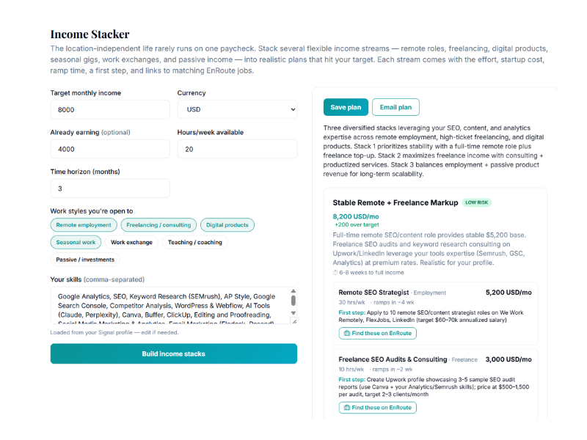Find Freelance SEO Audits jobs on EnRoute
The height and width of the screenshot is (440, 587).
(378, 408)
